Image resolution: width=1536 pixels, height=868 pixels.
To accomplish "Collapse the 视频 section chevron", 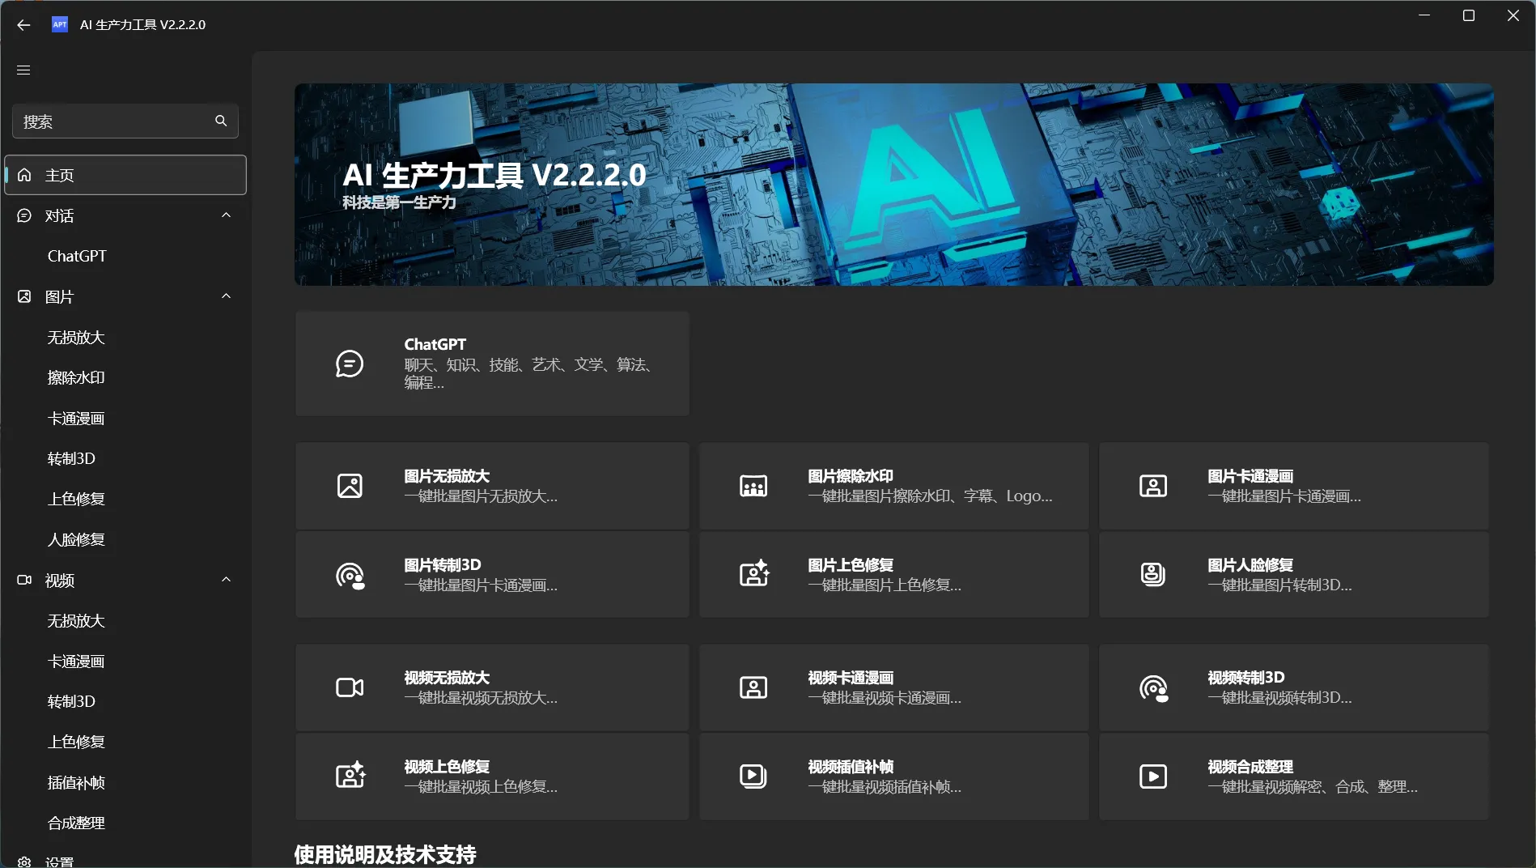I will click(x=227, y=580).
